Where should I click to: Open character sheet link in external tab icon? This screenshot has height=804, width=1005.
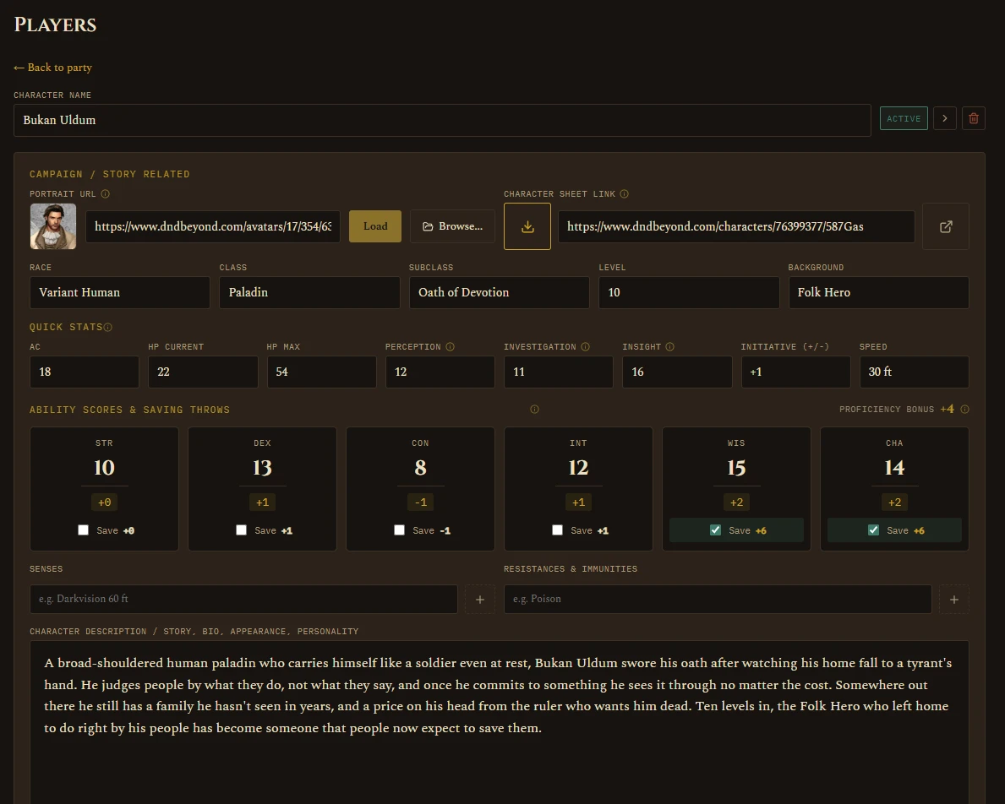pos(945,227)
